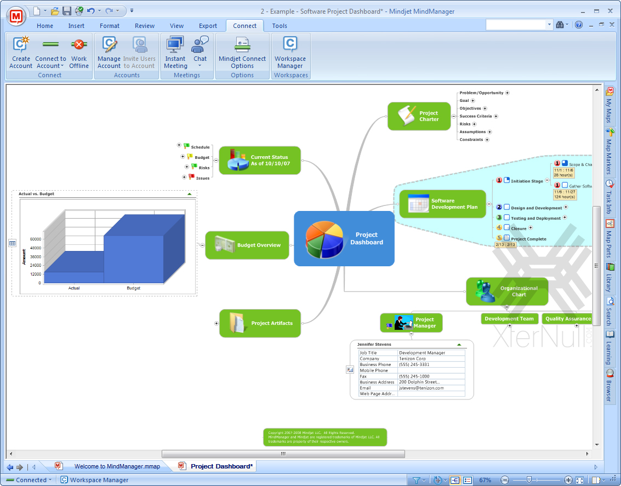
Task: Expand the Schedule subtopic of Current Status
Action: coord(179,145)
